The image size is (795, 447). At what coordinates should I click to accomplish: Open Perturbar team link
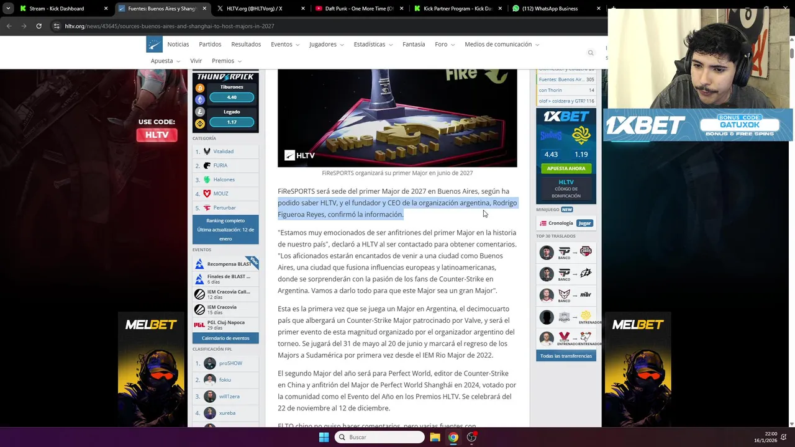pyautogui.click(x=224, y=207)
